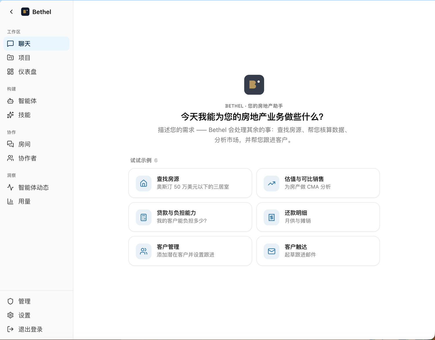Viewport: 435px width, 340px height.
Task: Click the trending arrow icon on 估值与可比销售
Action: coord(271,183)
